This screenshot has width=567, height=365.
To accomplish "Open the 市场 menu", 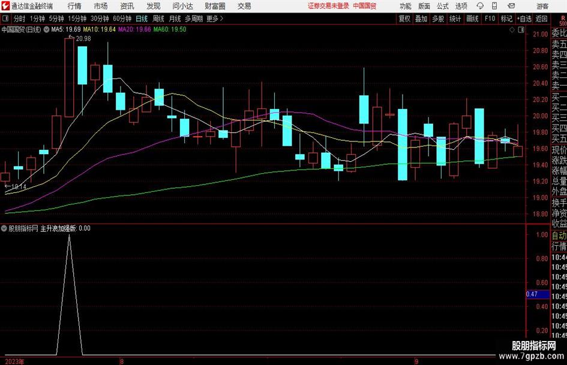I will click(101, 6).
